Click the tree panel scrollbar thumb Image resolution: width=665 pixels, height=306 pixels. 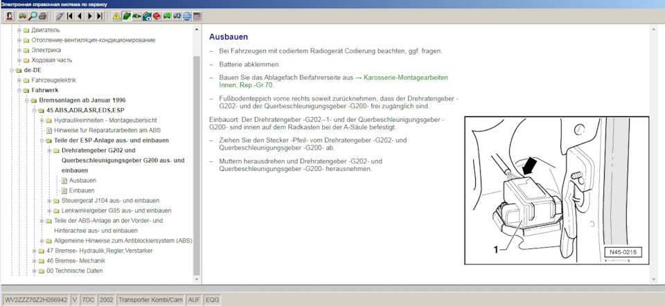[196, 165]
